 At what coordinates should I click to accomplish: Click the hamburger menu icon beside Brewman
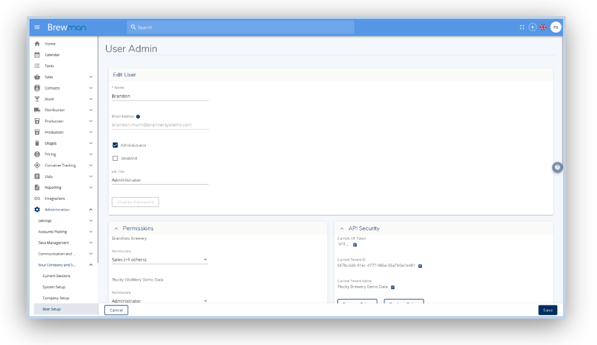click(38, 27)
